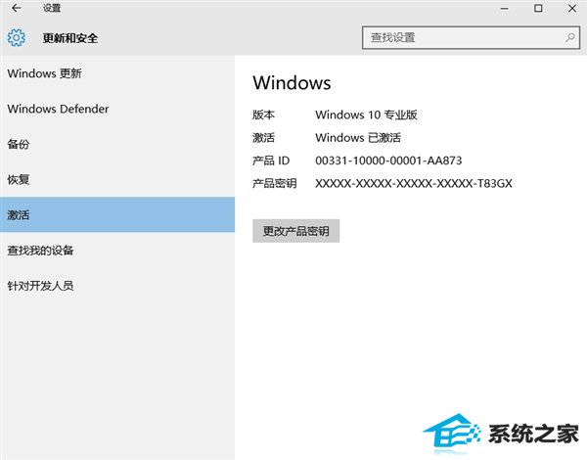Select 备份 in the sidebar
The width and height of the screenshot is (587, 460).
pyautogui.click(x=117, y=144)
